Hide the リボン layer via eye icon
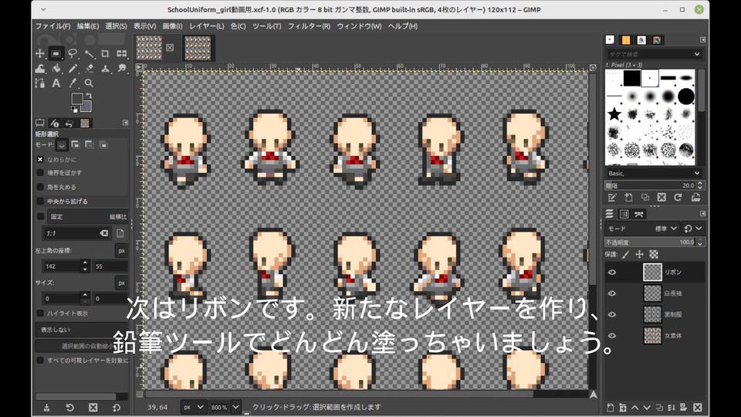Viewport: 741px width, 417px height. pyautogui.click(x=612, y=273)
